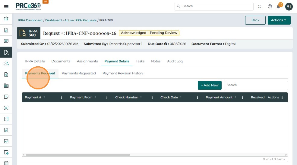297x165 pixels.
Task: Open the lined report document icon in sidebar
Action: pyautogui.click(x=6, y=130)
